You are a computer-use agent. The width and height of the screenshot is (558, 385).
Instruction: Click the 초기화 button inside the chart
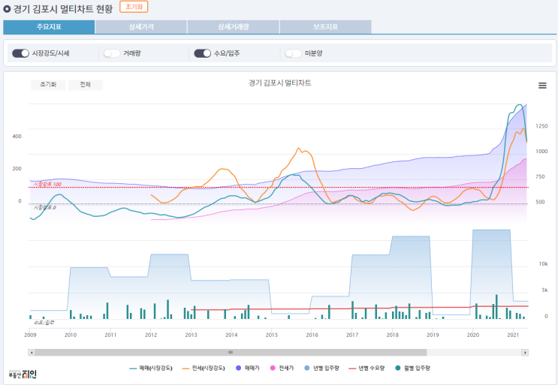48,85
